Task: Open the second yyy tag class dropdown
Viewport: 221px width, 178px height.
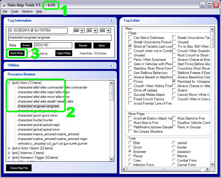Action: coord(95,31)
